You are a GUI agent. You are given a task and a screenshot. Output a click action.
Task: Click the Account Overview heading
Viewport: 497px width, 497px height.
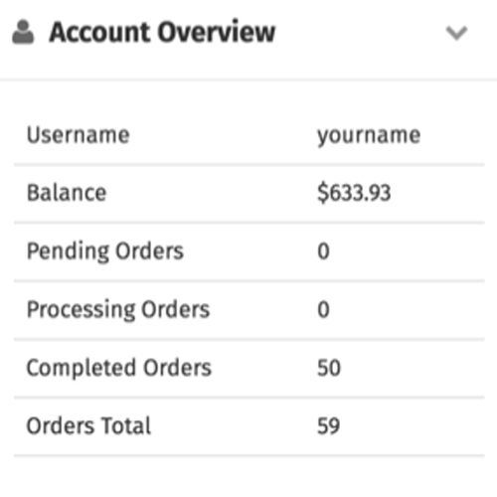[x=162, y=32]
